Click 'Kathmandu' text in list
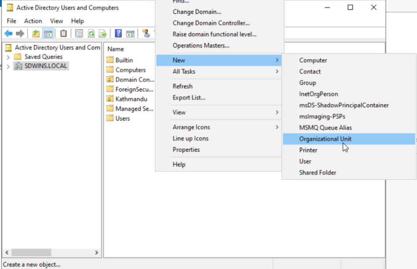Viewport: 417px width, 269px height. point(131,99)
